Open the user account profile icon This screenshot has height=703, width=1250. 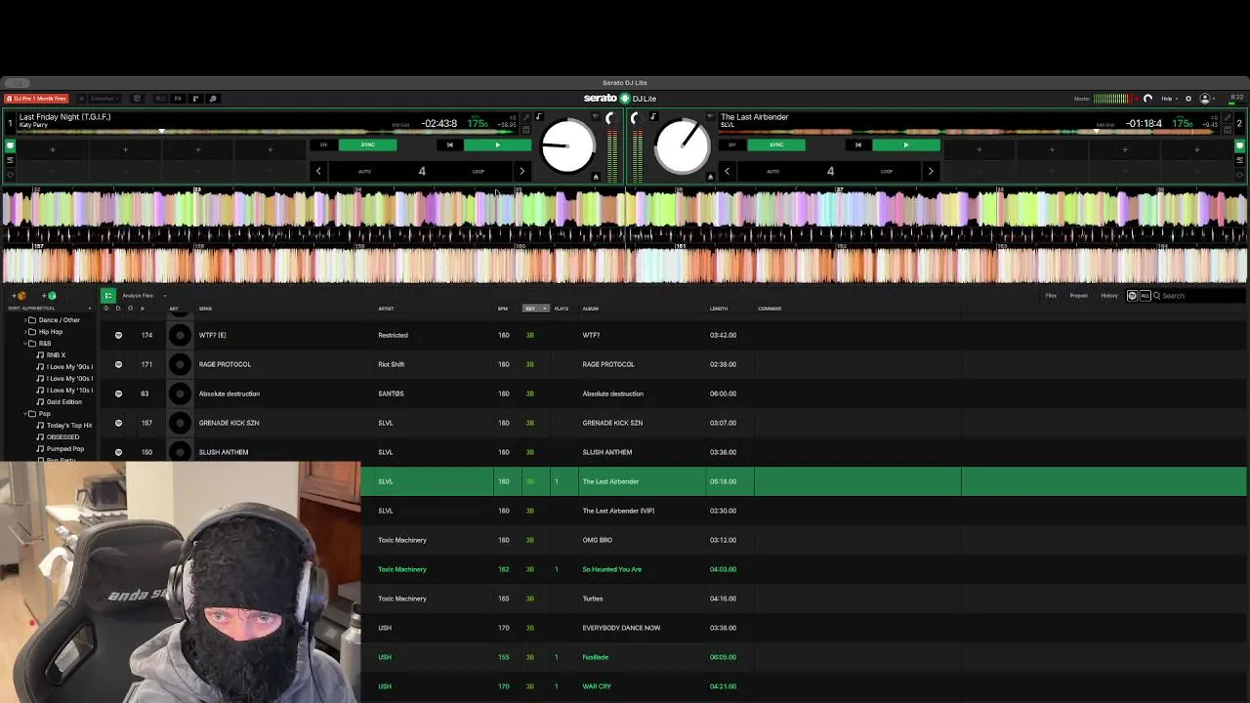[x=1204, y=98]
